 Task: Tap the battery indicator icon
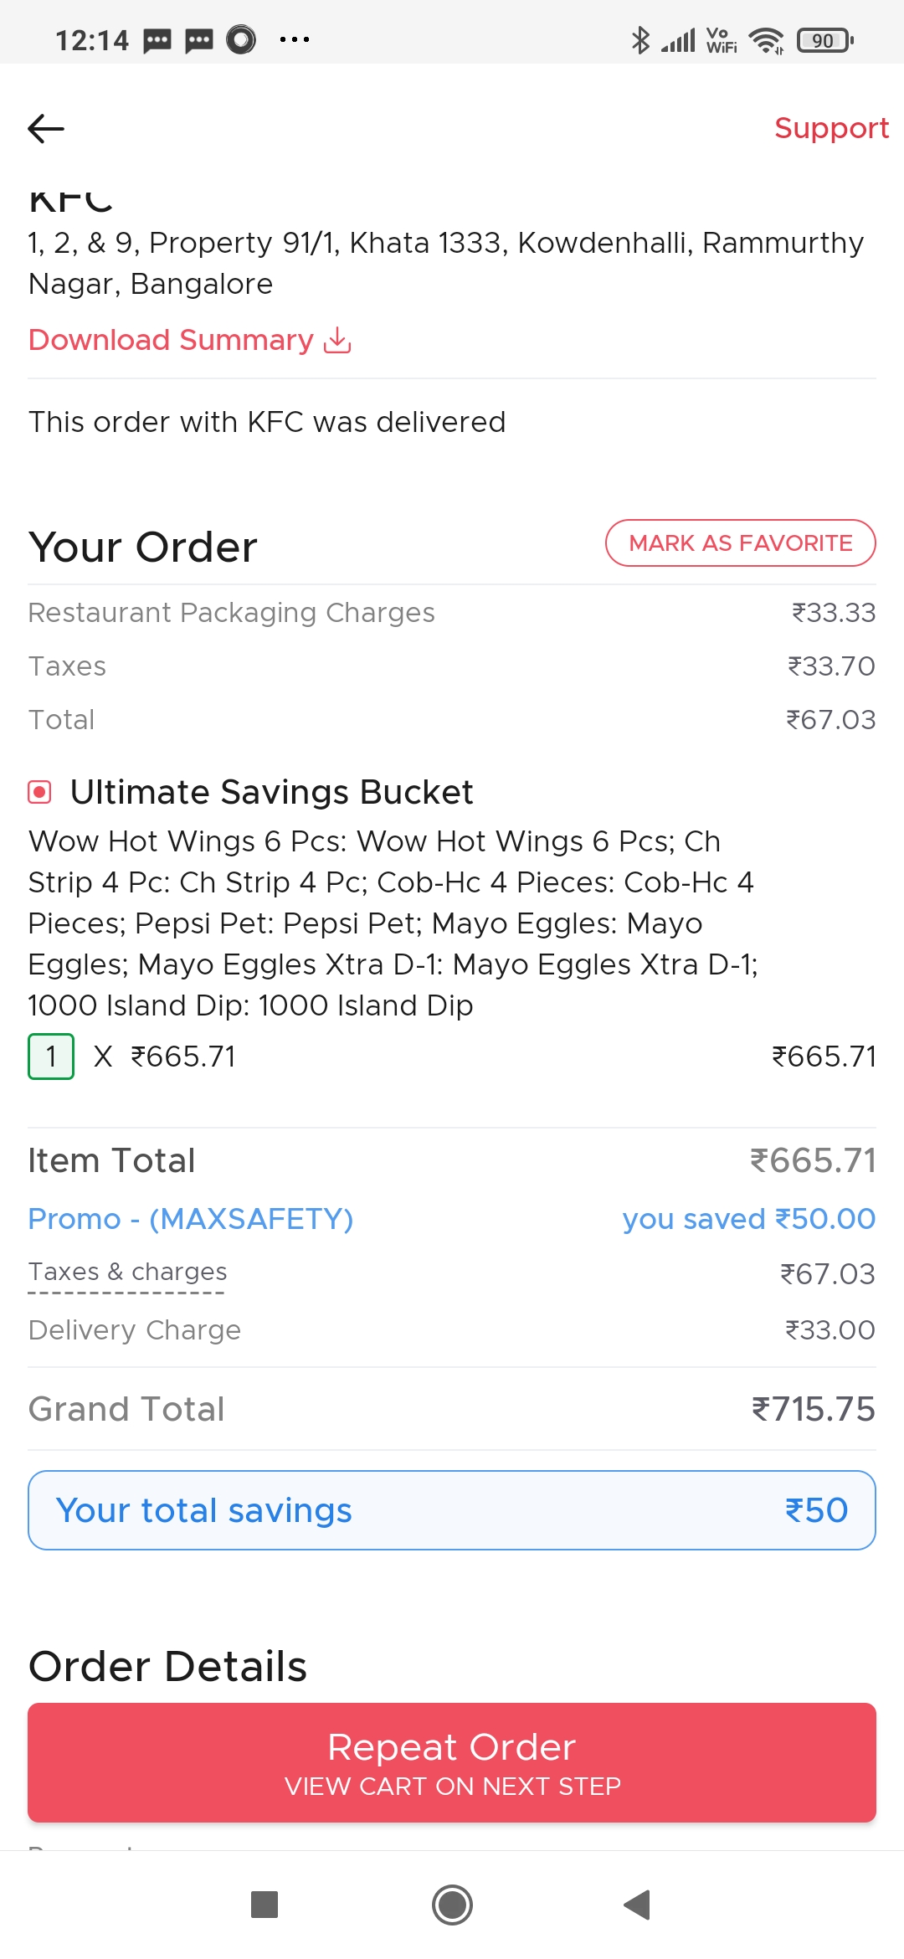[x=824, y=40]
